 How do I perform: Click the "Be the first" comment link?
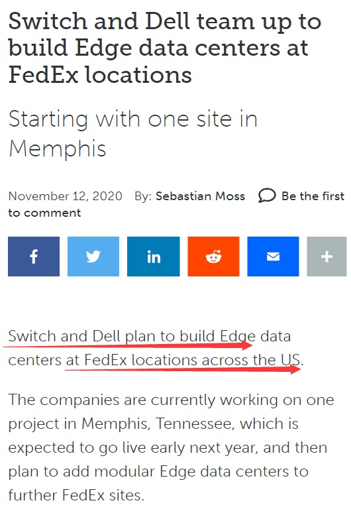313,196
